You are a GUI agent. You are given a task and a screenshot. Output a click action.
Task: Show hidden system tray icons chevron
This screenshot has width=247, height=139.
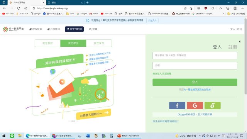pyautogui.click(x=200, y=136)
